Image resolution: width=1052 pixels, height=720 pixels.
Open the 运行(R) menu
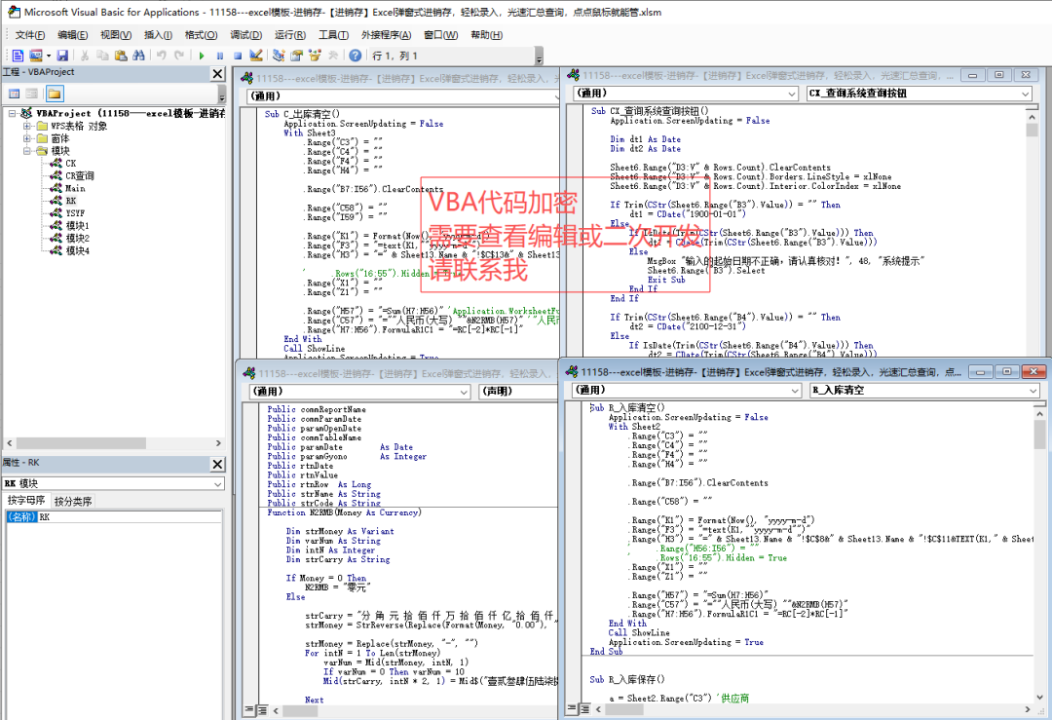click(x=290, y=35)
